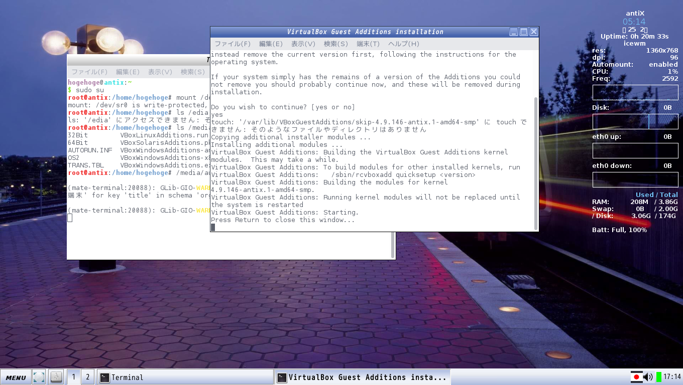The height and width of the screenshot is (385, 683).
Task: Open 端末(T) menu in Guest Additions window
Action: (x=368, y=44)
